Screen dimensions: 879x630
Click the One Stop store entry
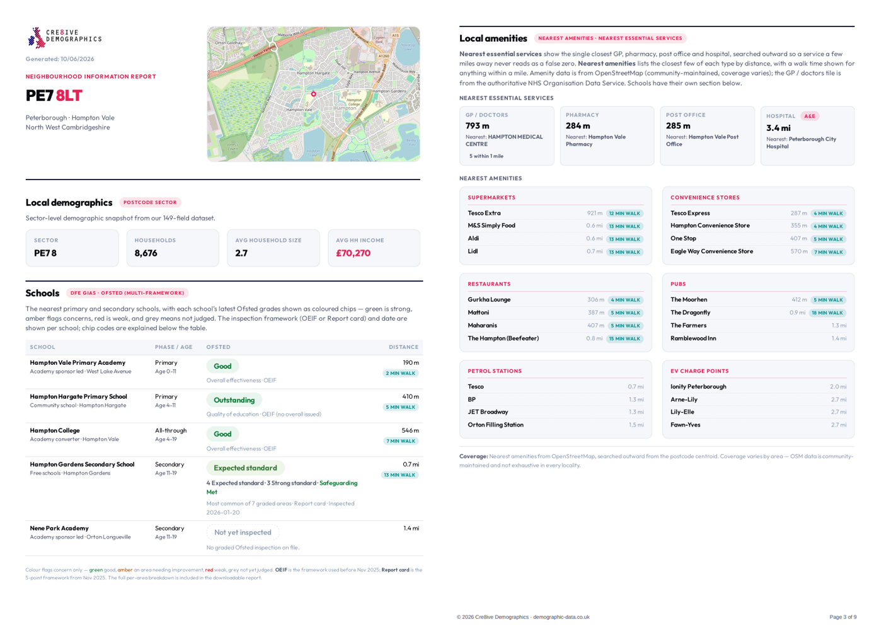click(759, 239)
